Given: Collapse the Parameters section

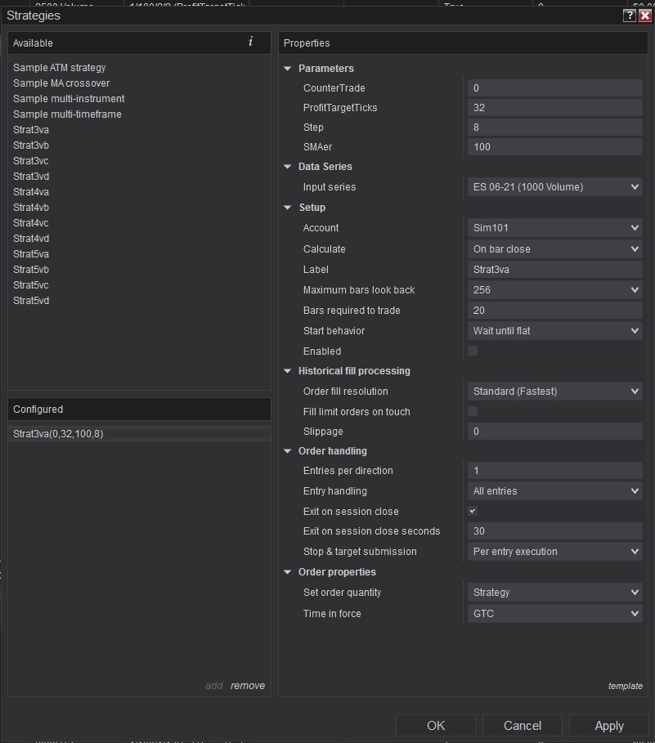Looking at the screenshot, I should pyautogui.click(x=288, y=69).
